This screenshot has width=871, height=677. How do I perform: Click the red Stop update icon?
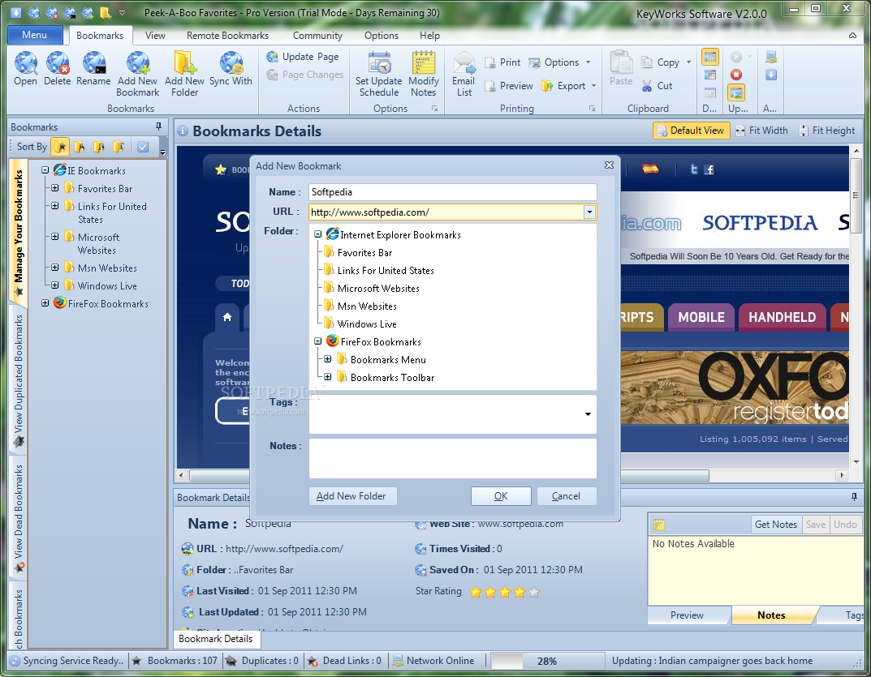coord(736,75)
